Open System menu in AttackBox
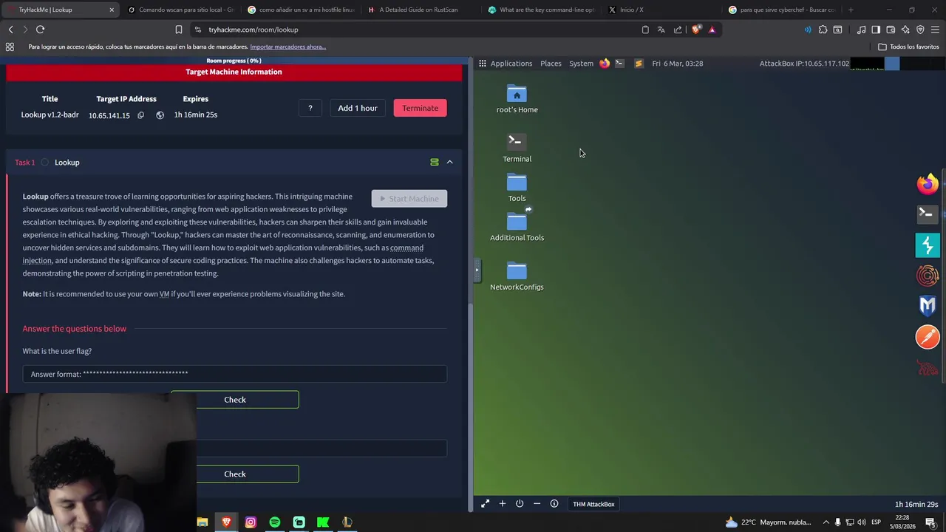The image size is (946, 532). coord(581,64)
